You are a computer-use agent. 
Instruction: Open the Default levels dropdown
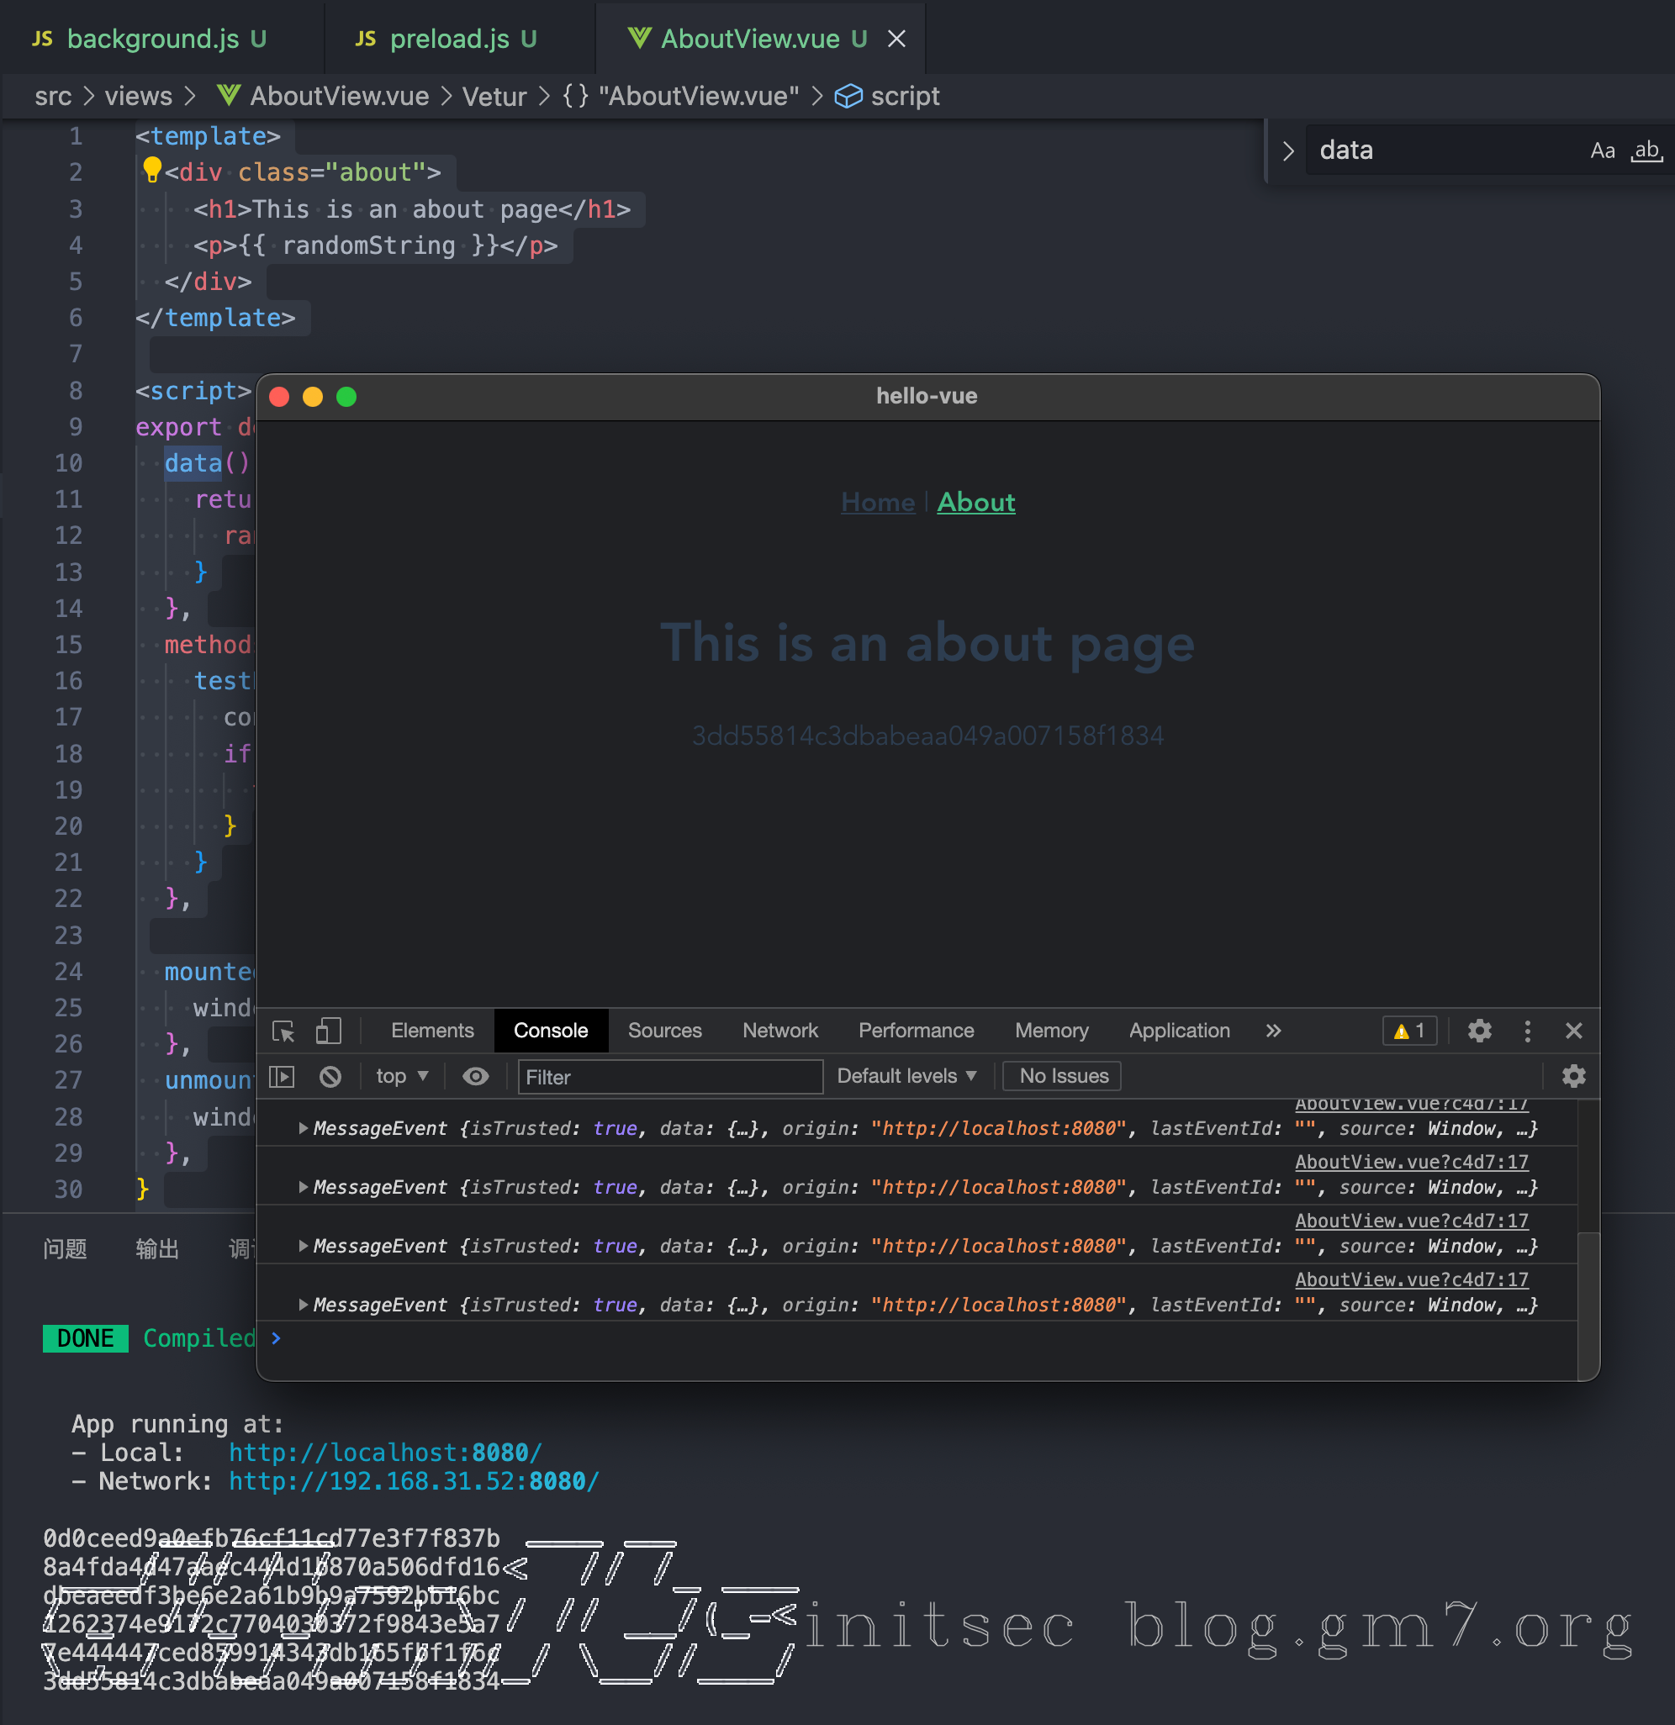point(906,1076)
